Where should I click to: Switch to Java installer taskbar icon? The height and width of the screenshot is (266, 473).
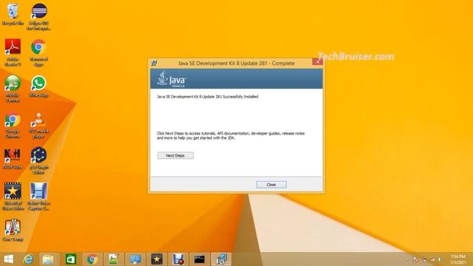coord(221,259)
